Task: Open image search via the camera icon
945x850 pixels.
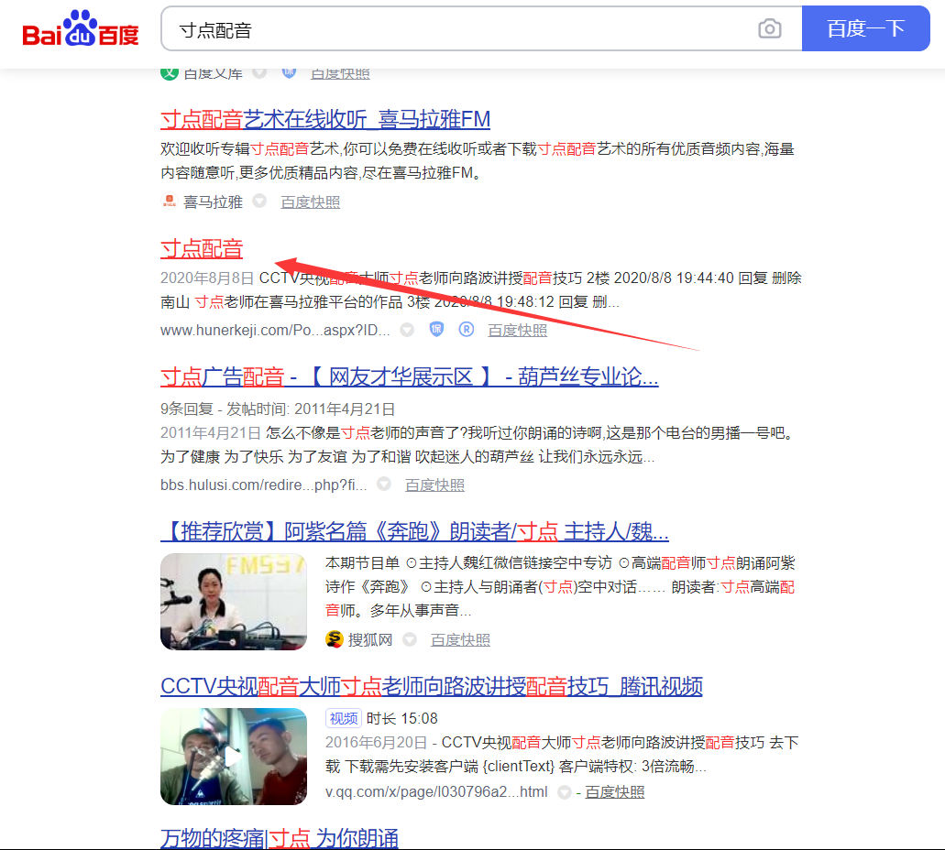Action: (x=770, y=28)
